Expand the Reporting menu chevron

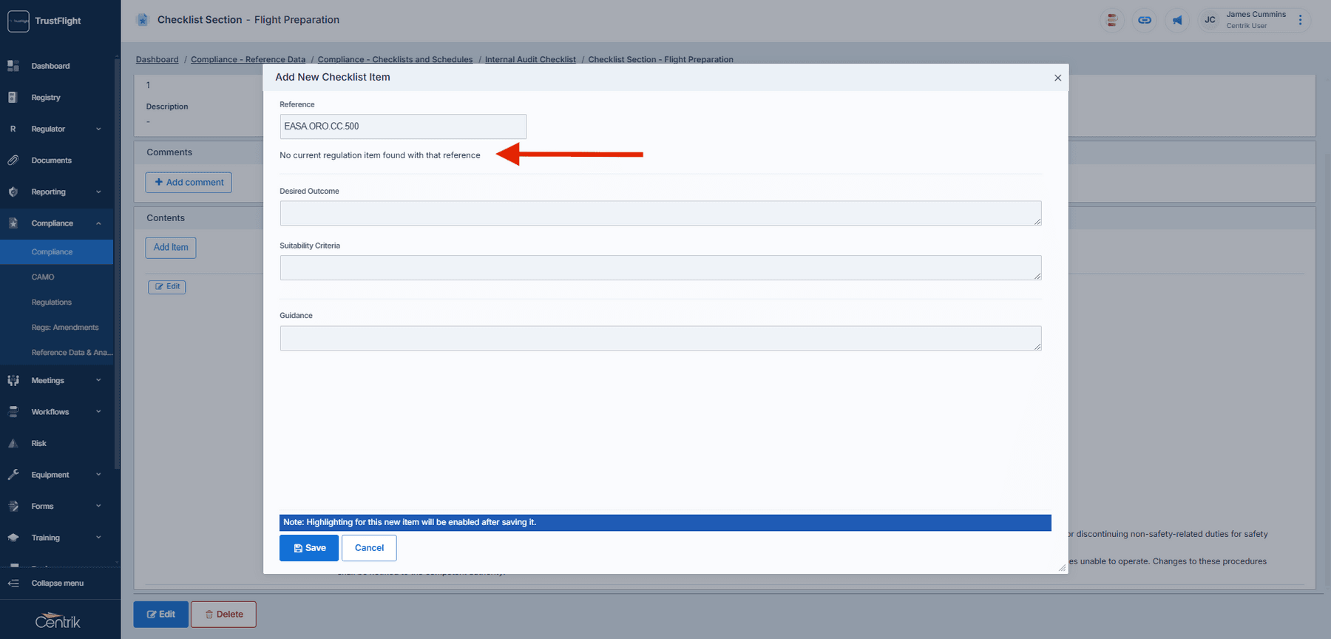(x=98, y=192)
